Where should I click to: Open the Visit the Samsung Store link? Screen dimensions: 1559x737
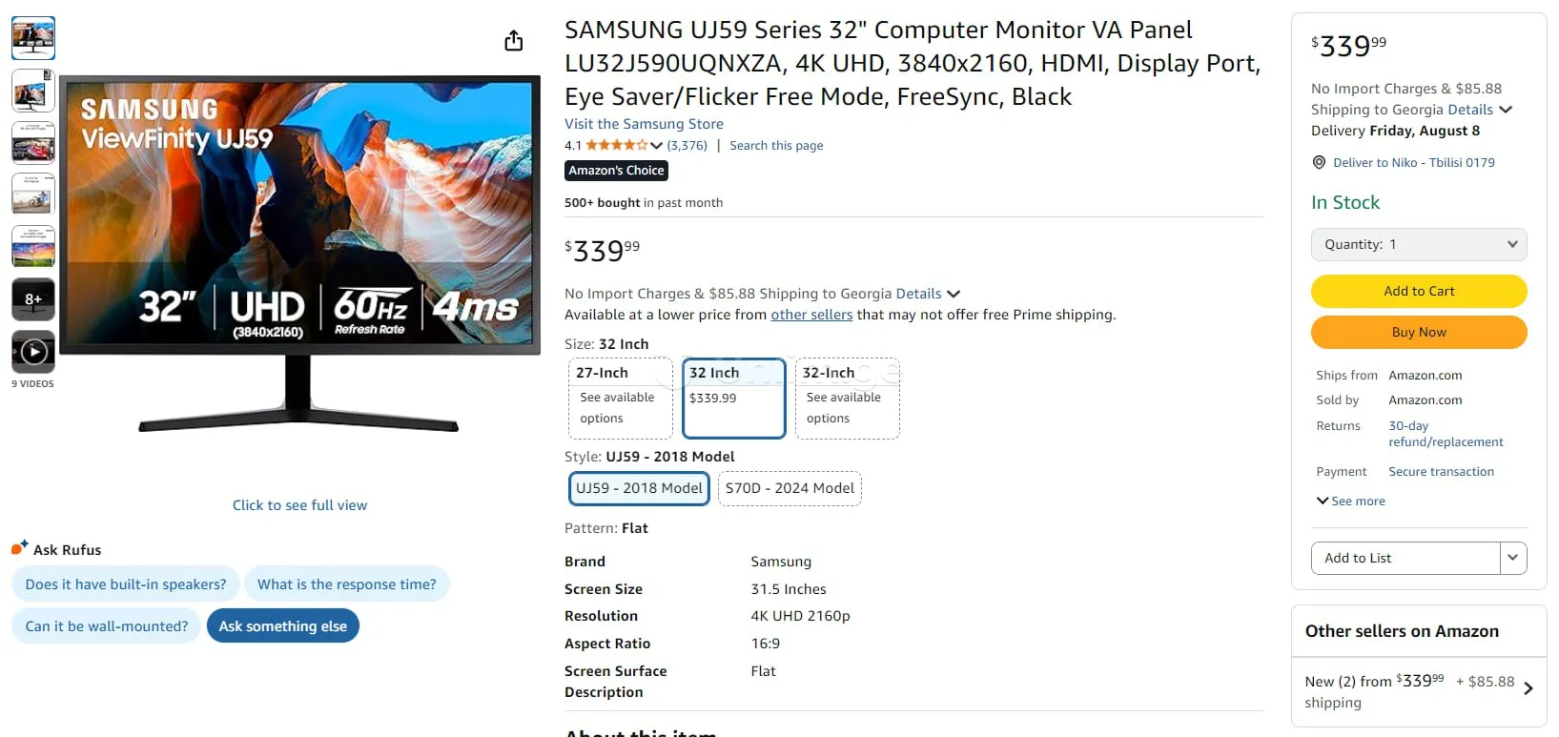644,124
